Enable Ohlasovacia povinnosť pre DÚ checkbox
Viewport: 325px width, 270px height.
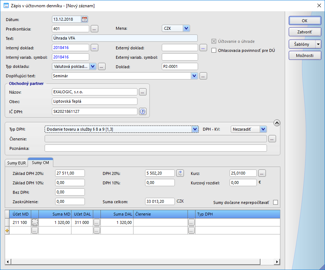click(214, 50)
